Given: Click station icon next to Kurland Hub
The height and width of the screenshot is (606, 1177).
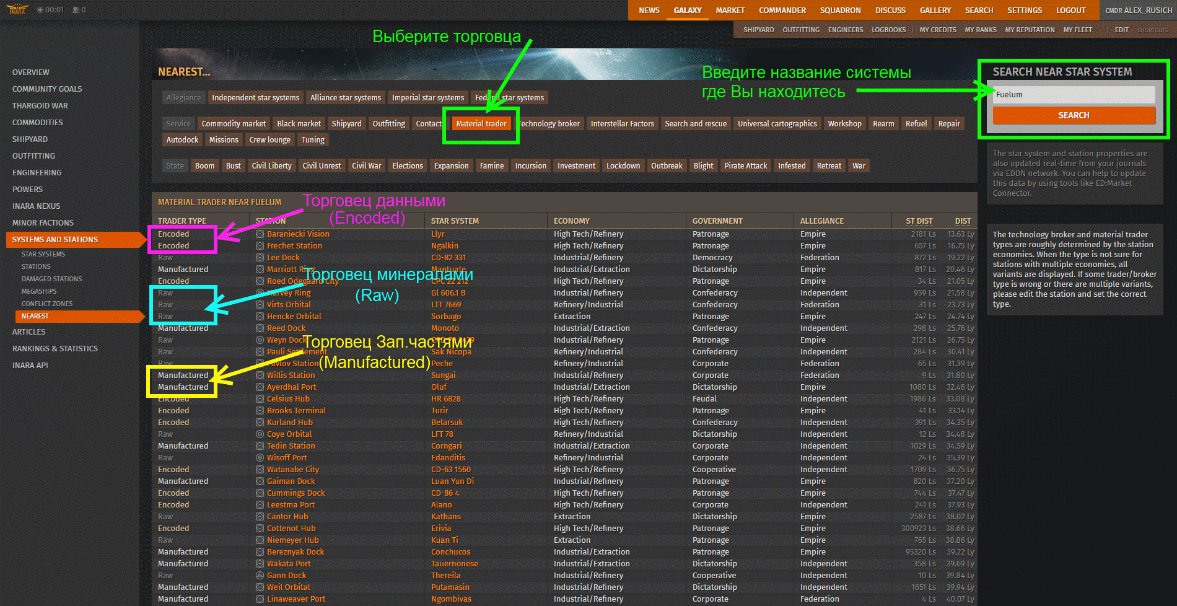Looking at the screenshot, I should point(260,423).
